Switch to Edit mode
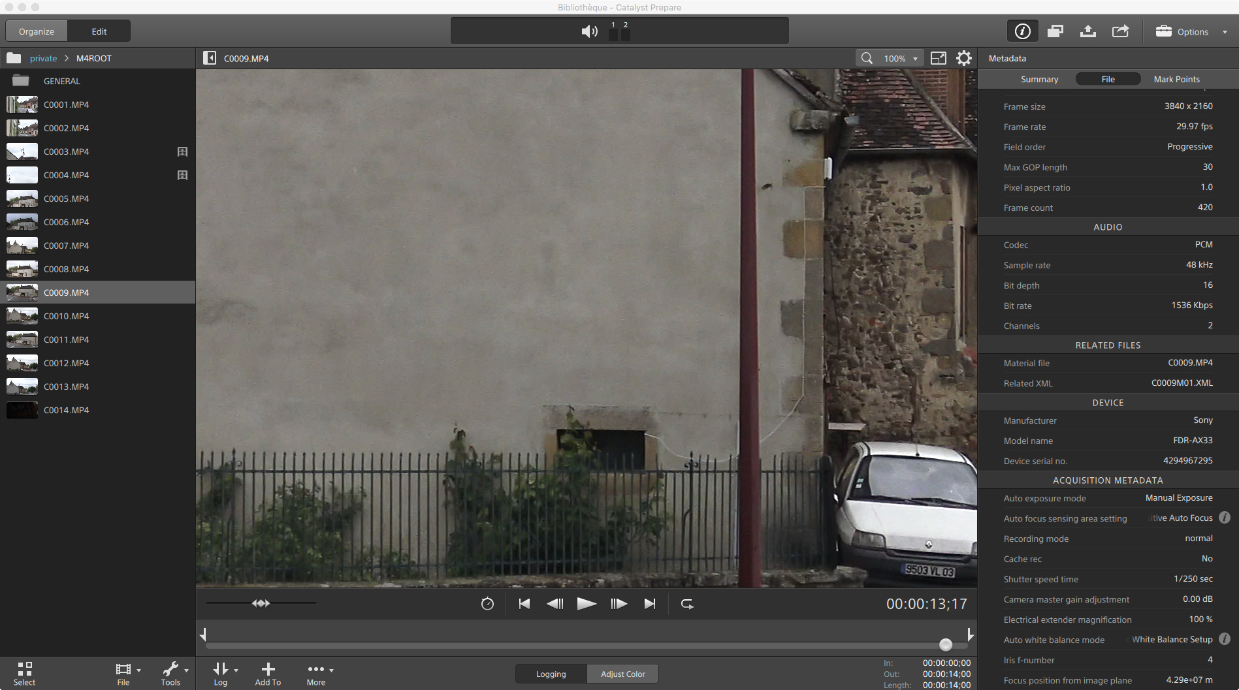Screen dimensions: 1239x690 point(99,31)
